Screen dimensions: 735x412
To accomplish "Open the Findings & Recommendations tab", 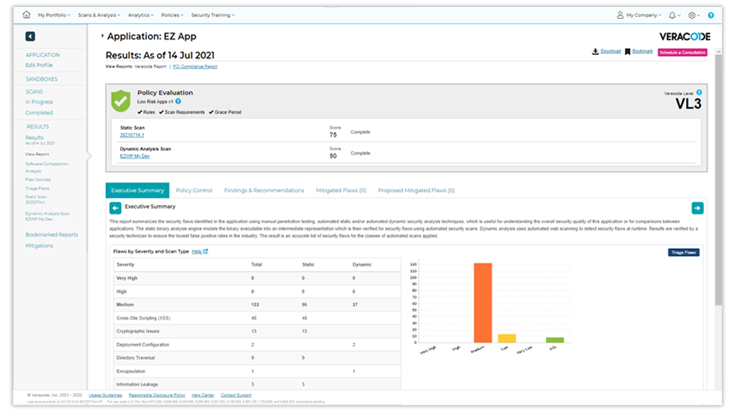I will [264, 190].
